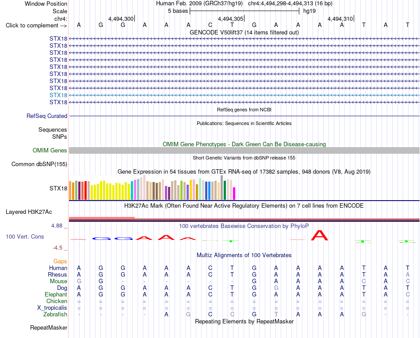Image resolution: width=420 pixels, height=338 pixels.
Task: Click the 4,494,300 ruler position marker
Action: coord(121,19)
